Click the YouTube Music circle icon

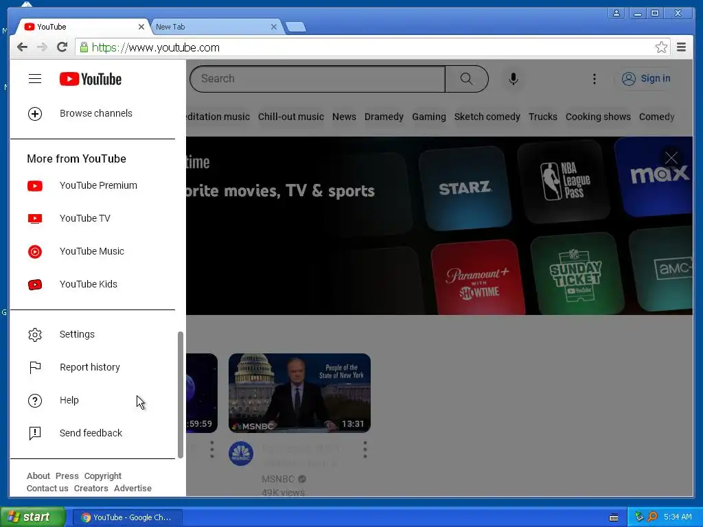35,251
